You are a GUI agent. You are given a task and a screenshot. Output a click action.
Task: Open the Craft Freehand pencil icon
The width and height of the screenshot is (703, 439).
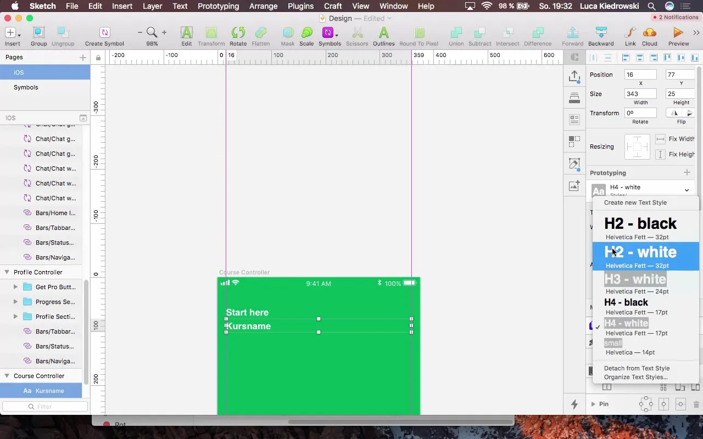tap(574, 164)
